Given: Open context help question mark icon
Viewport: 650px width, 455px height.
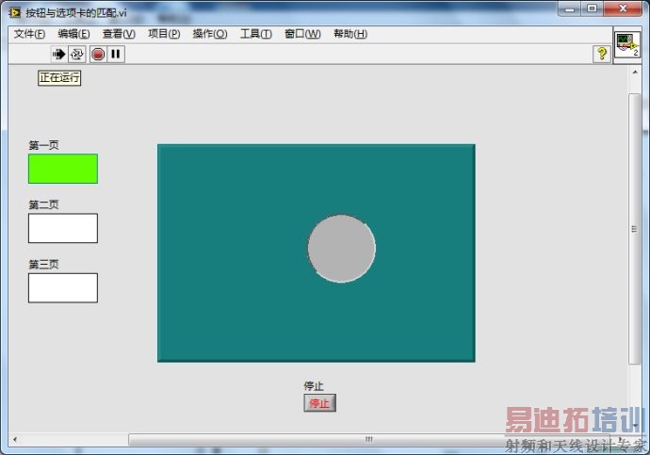Looking at the screenshot, I should click(602, 54).
